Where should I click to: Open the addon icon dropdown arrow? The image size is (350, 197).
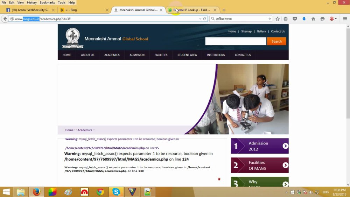coord(336,19)
